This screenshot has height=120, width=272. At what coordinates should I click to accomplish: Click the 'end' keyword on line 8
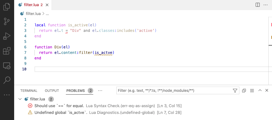[38, 58]
